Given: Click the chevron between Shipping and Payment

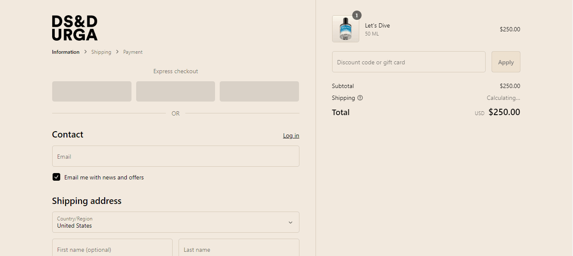Looking at the screenshot, I should pos(117,52).
